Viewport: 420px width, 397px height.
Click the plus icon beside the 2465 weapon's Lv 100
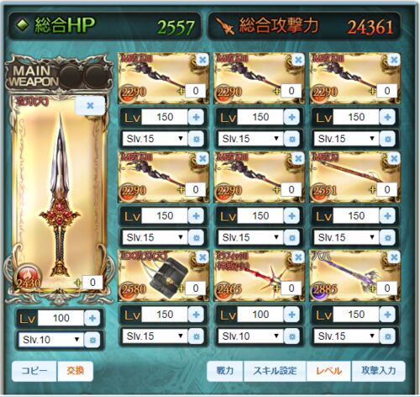click(292, 315)
